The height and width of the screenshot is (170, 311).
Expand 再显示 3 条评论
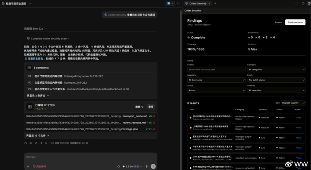38,96
